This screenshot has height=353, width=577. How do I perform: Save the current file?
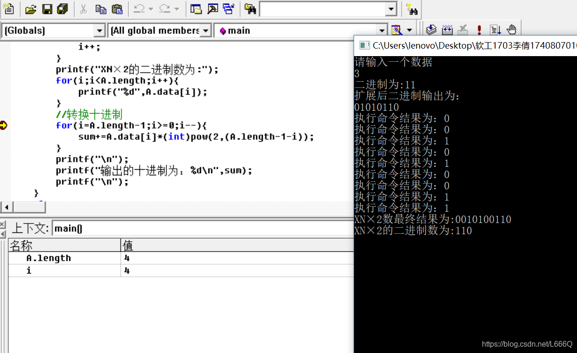pyautogui.click(x=47, y=8)
